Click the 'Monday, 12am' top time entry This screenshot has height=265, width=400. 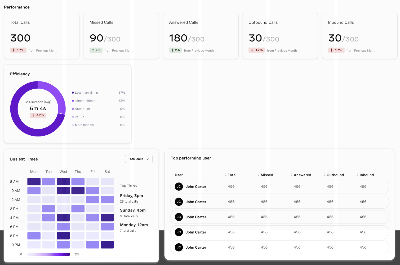[x=134, y=225]
